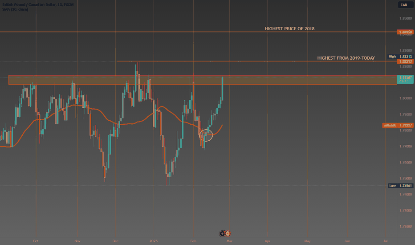Image resolution: width=415 pixels, height=245 pixels.
Task: Click the 1.83000 price scale value
Action: pyautogui.click(x=406, y=50)
